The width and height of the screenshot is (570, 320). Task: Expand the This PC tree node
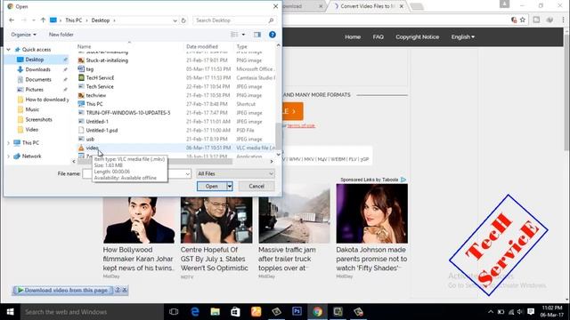coord(8,143)
